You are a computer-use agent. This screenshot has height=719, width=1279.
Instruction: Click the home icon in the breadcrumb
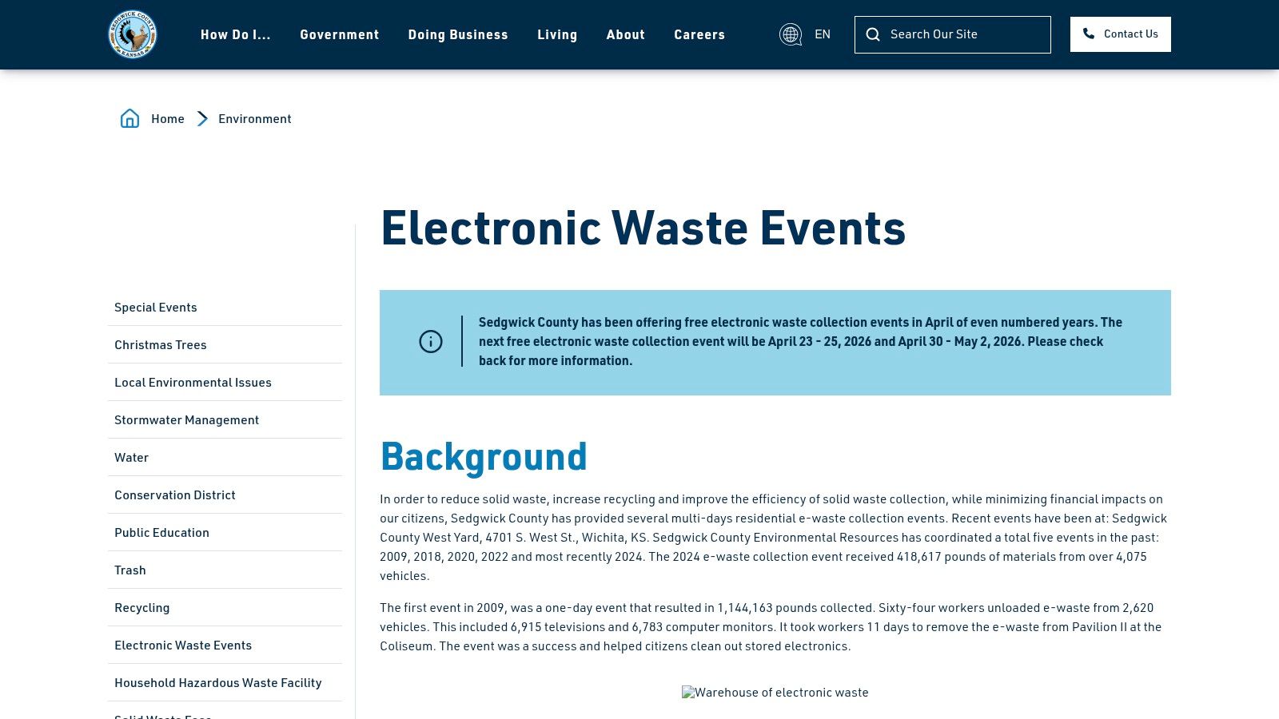[x=129, y=118]
